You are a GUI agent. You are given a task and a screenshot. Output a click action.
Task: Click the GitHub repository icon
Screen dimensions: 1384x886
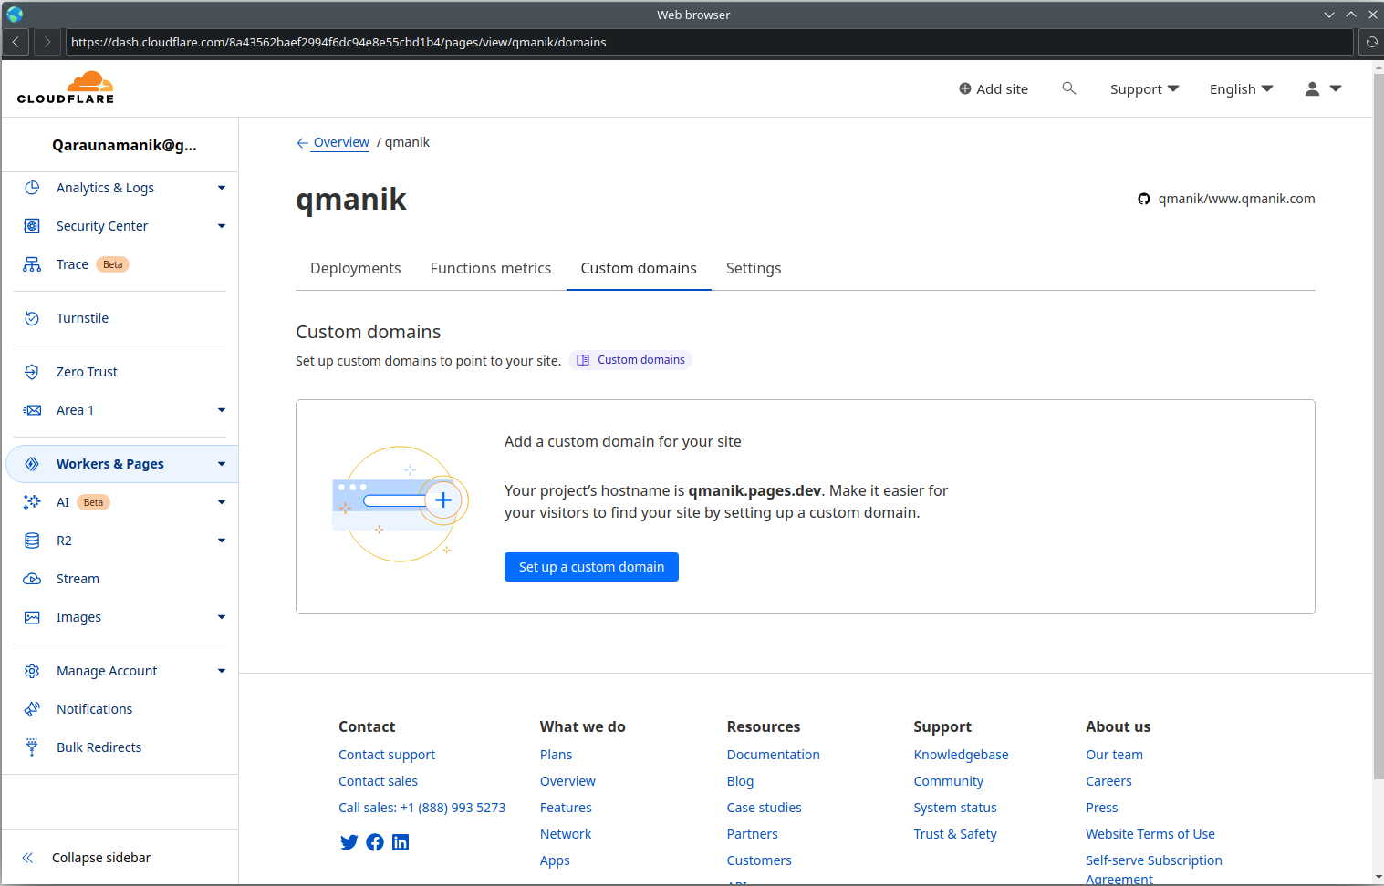tap(1143, 198)
